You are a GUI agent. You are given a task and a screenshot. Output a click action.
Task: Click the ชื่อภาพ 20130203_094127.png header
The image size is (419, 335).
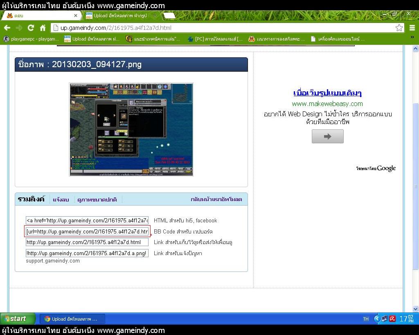tap(131, 64)
